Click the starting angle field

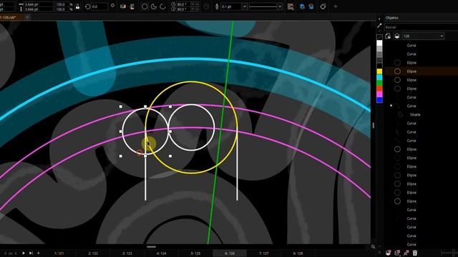pyautogui.click(x=183, y=4)
